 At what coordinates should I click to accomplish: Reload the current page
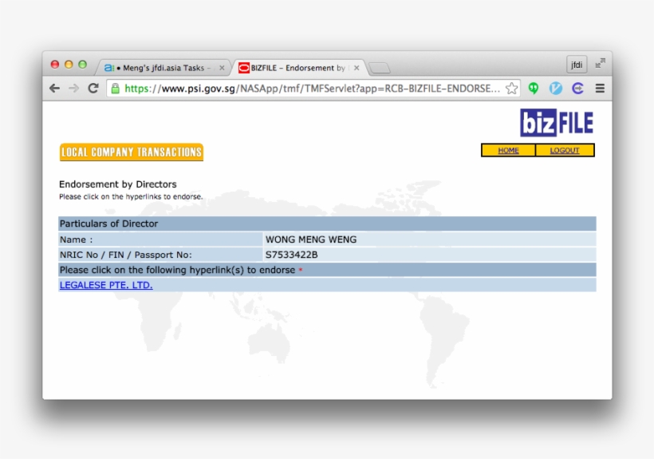[93, 89]
